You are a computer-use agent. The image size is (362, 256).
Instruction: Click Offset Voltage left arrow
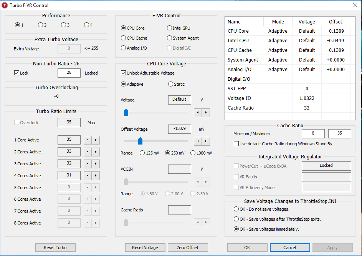pos(198,141)
